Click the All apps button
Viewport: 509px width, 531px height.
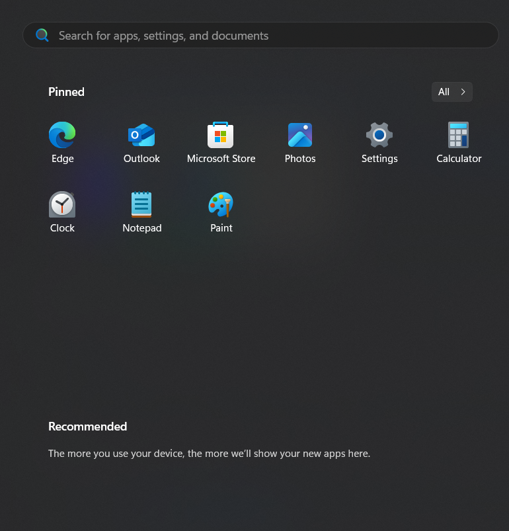[451, 92]
